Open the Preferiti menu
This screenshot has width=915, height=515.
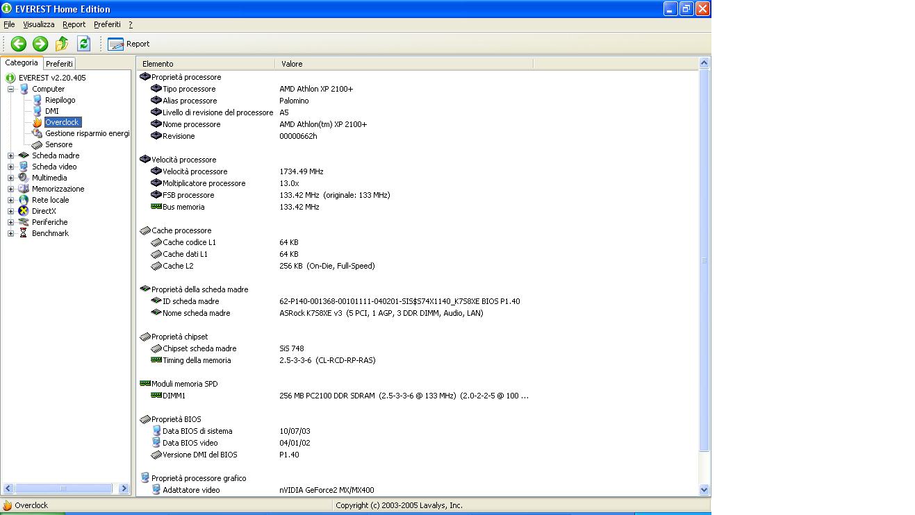(x=107, y=24)
